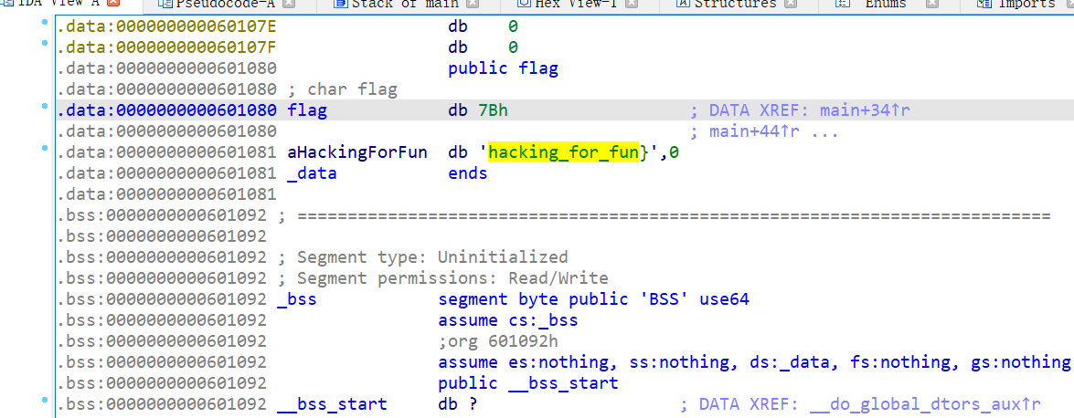1074x418 pixels.
Task: Click the 'public __bss_start' directive
Action: coord(528,383)
